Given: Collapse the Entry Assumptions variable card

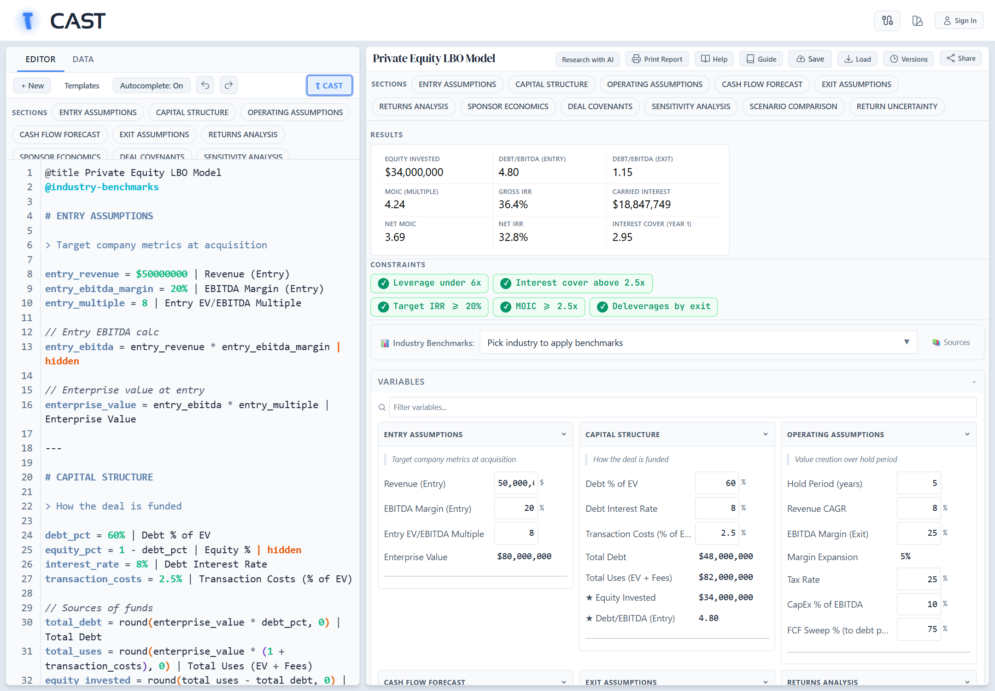Looking at the screenshot, I should point(564,434).
